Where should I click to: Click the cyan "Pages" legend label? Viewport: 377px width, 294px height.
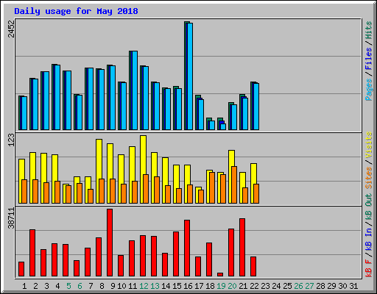(369, 90)
